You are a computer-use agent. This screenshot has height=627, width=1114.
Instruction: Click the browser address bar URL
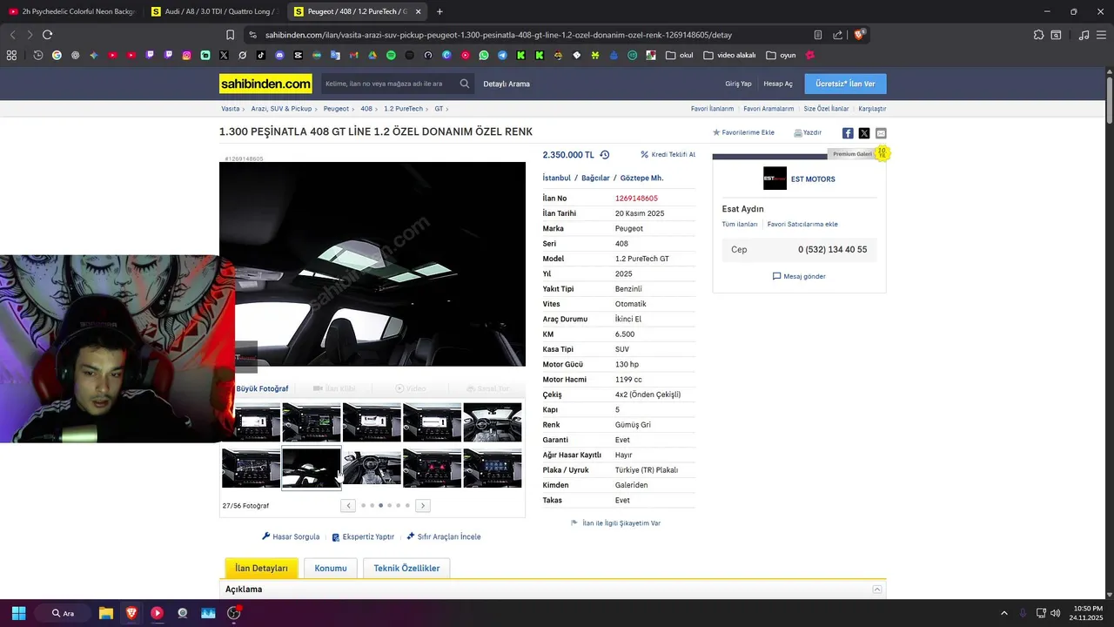click(x=499, y=35)
